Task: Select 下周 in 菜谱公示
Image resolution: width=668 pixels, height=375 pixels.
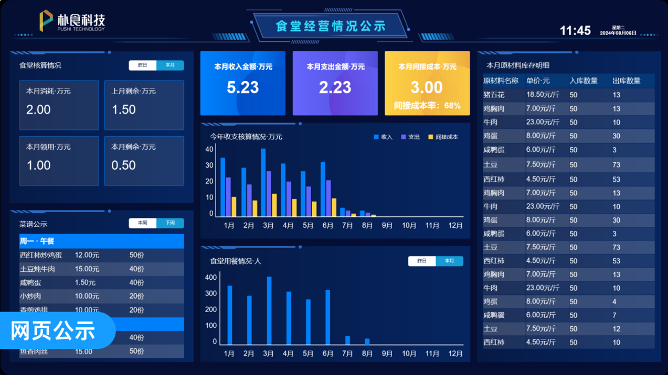Action: point(170,223)
